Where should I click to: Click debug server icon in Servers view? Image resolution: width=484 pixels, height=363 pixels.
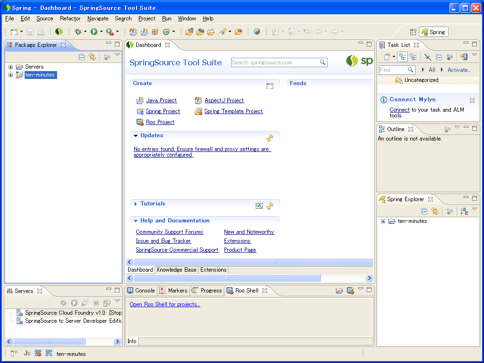click(x=63, y=303)
